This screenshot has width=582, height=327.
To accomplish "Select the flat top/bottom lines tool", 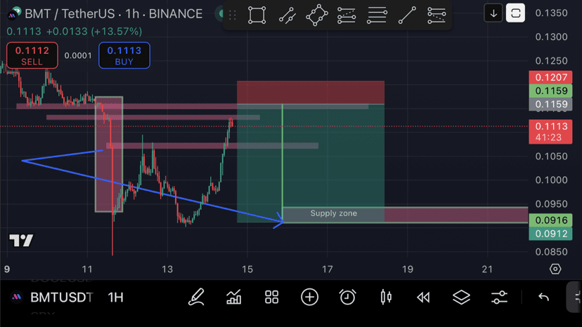I will pos(377,15).
